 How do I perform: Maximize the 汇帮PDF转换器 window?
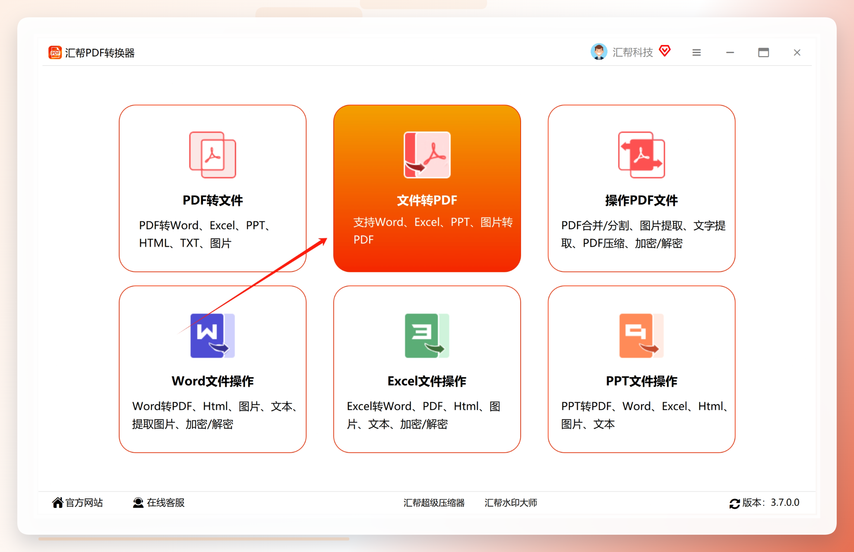point(763,53)
